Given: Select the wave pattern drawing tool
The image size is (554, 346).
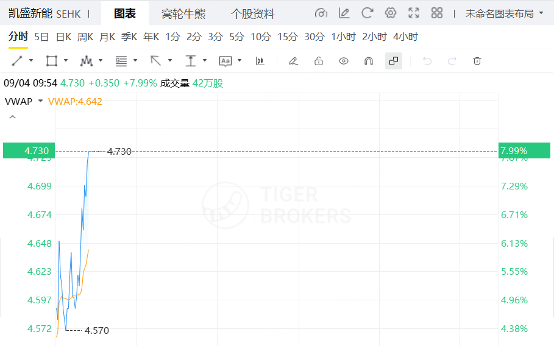Looking at the screenshot, I should [x=86, y=61].
